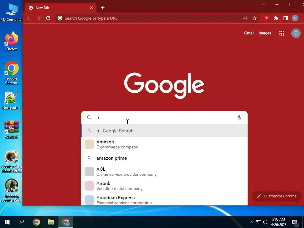Select the 'a - Google Search' suggestion
Image resolution: width=304 pixels, height=228 pixels.
click(x=164, y=131)
